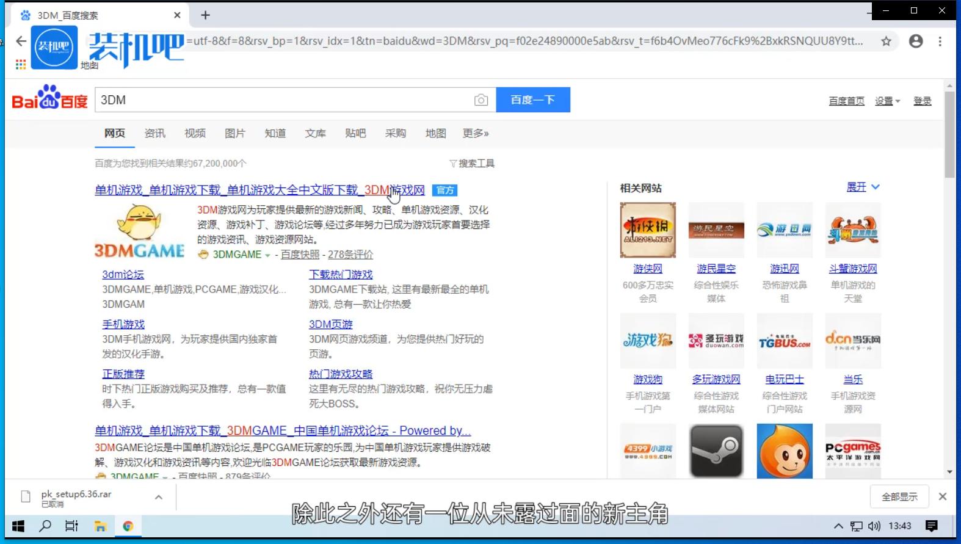Click the Steam site thumbnail
The height and width of the screenshot is (544, 961).
click(x=716, y=451)
